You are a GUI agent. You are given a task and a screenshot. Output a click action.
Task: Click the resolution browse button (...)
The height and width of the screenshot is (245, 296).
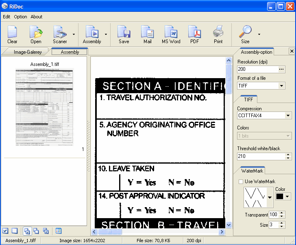coord(281,69)
